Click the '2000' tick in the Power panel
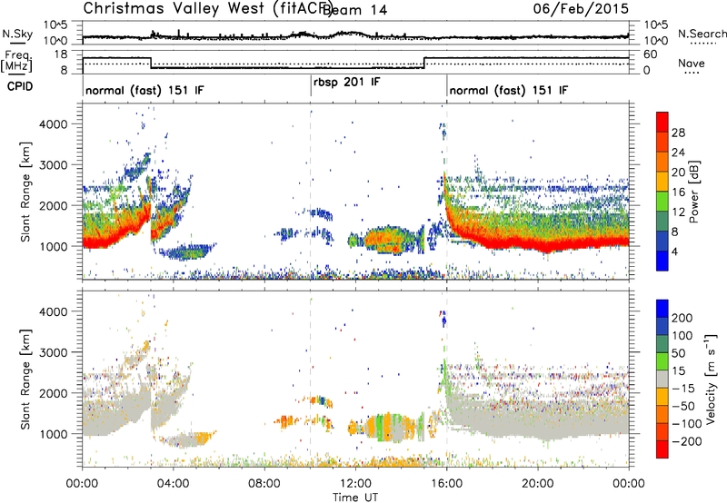 pyautogui.click(x=53, y=205)
